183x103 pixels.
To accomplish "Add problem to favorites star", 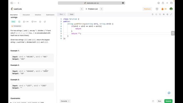I will (40, 22).
